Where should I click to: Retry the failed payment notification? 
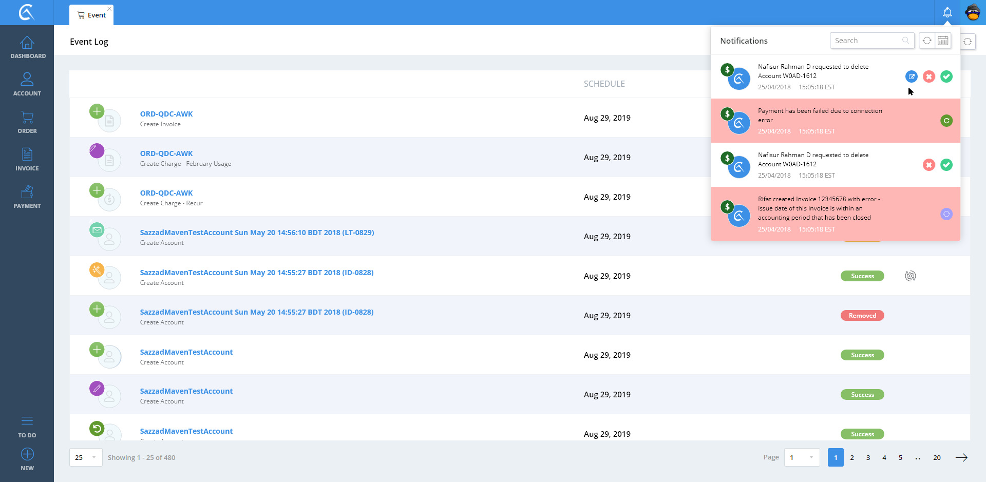coord(946,121)
